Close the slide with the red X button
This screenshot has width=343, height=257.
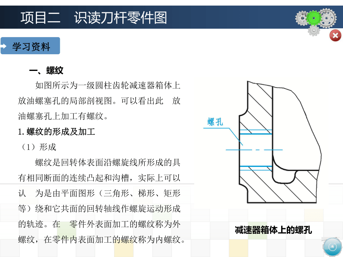point(335,35)
